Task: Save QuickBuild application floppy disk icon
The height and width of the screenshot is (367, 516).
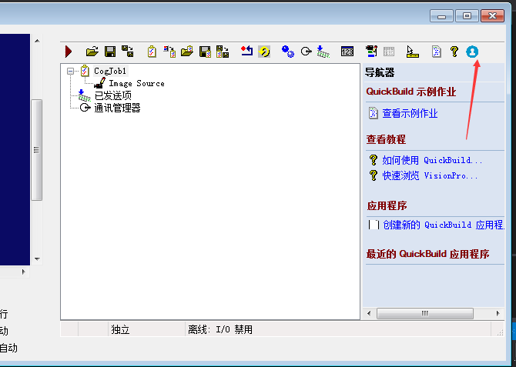Action: pyautogui.click(x=110, y=52)
